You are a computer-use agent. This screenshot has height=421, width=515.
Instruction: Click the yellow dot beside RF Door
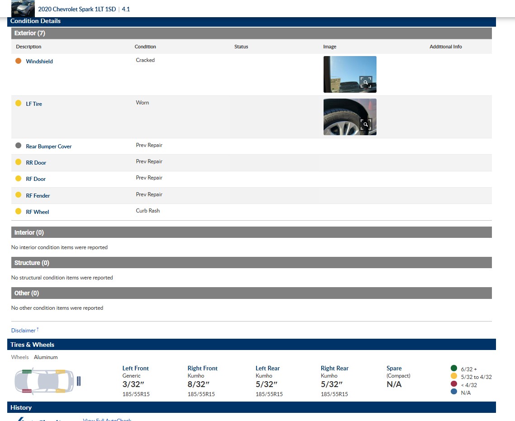tap(19, 178)
